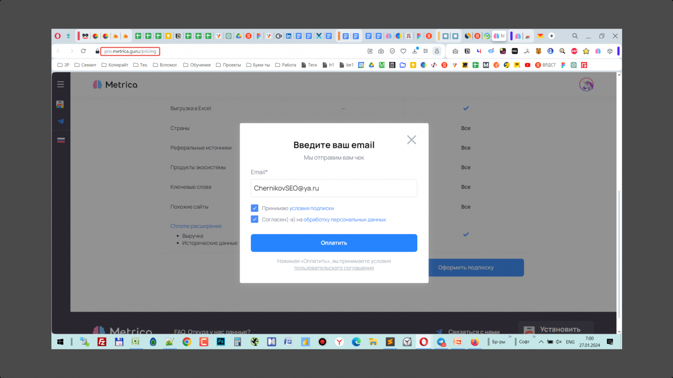
Task: Open the «Букм-ты» bookmarks folder
Action: 258,65
